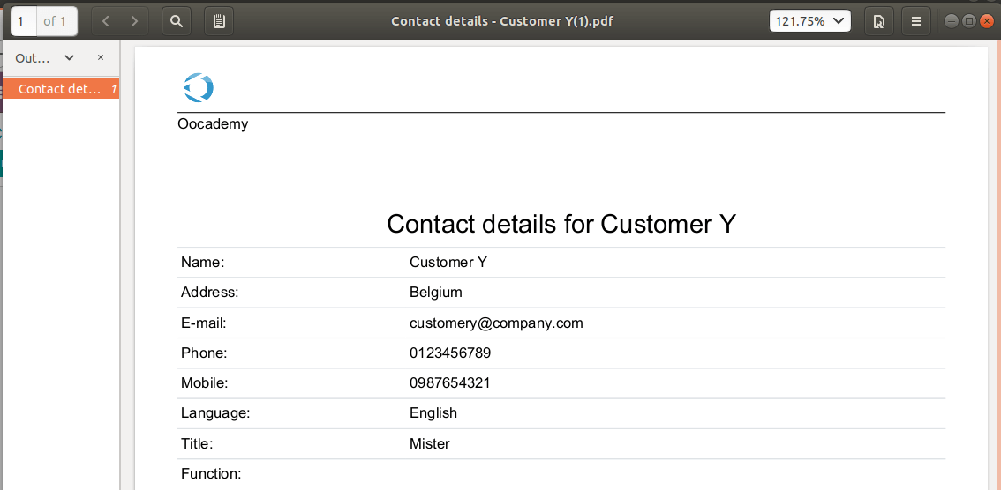Go to next page arrow

134,22
